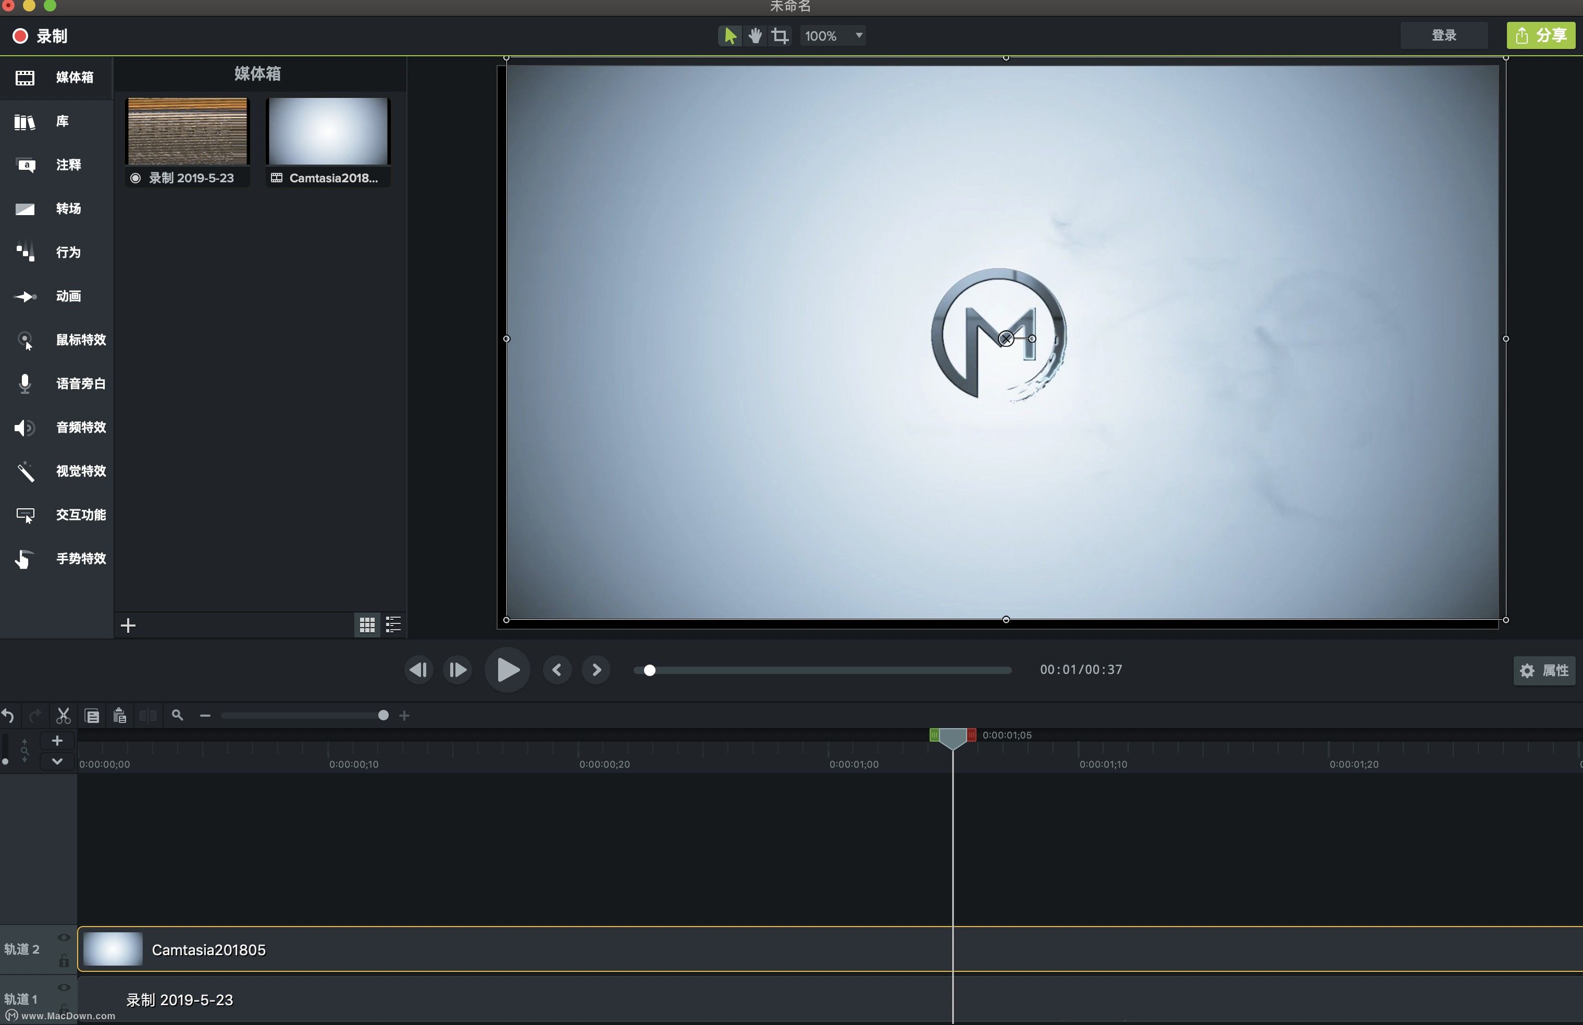Image resolution: width=1583 pixels, height=1025 pixels.
Task: Open the 行为 behaviors tab
Action: (x=56, y=253)
